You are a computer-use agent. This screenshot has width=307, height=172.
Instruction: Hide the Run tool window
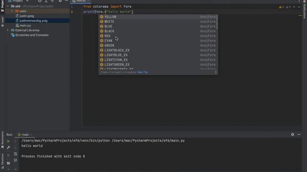[x=299, y=135]
